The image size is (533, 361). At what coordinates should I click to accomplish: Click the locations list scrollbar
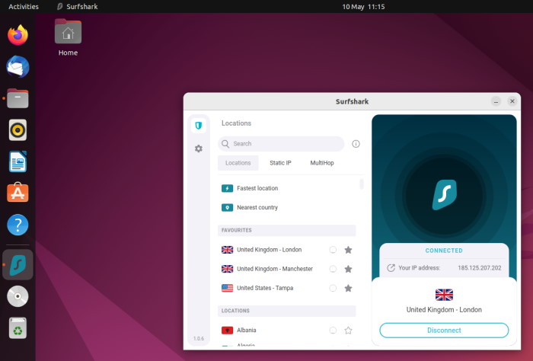tap(362, 184)
